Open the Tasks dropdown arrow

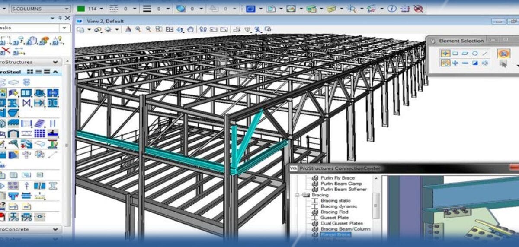[65, 28]
